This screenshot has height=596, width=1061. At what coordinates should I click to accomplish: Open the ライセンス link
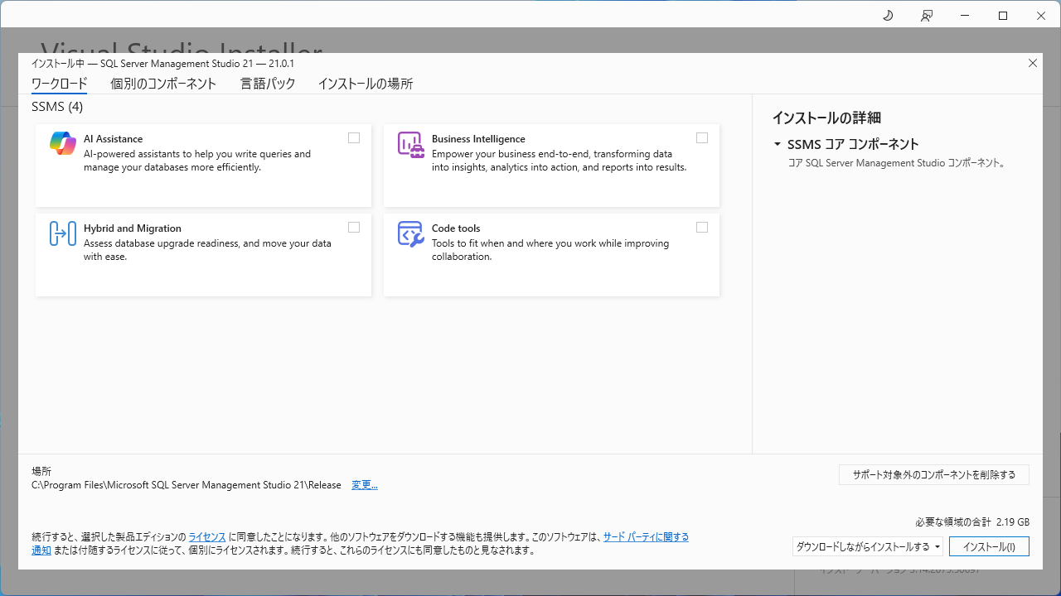207,536
